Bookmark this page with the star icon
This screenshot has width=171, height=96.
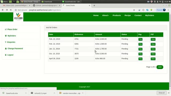[x=134, y=10]
